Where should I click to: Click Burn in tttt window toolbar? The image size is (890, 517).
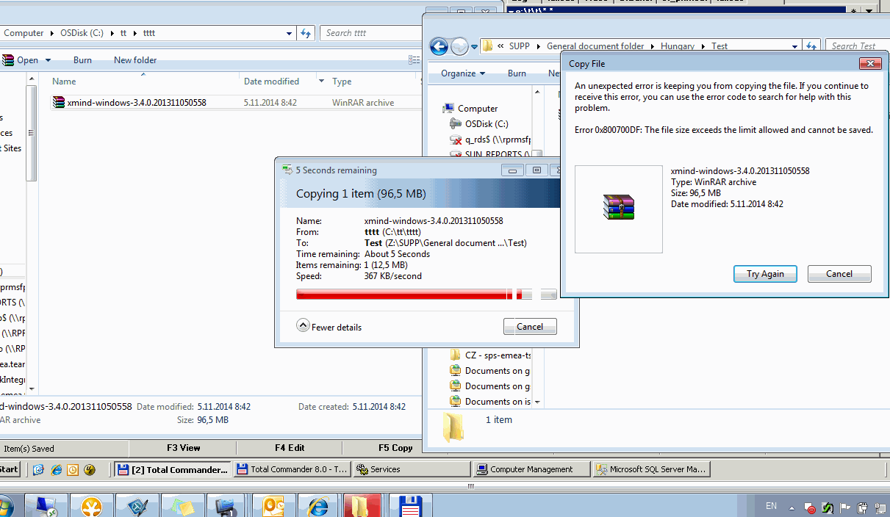pyautogui.click(x=82, y=60)
